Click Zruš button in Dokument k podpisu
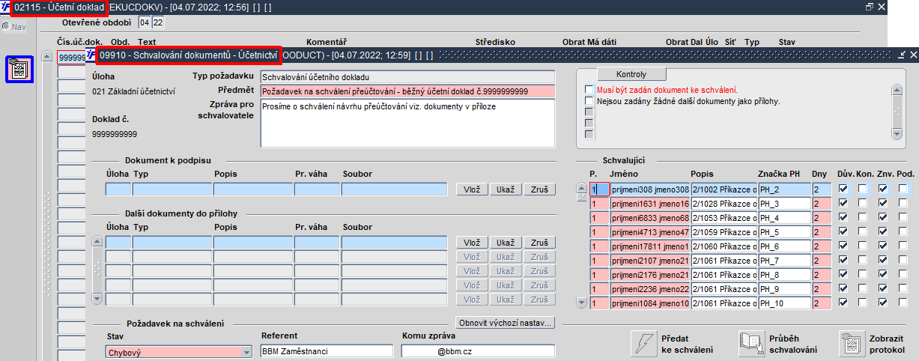Image resolution: width=919 pixels, height=361 pixels. [539, 189]
